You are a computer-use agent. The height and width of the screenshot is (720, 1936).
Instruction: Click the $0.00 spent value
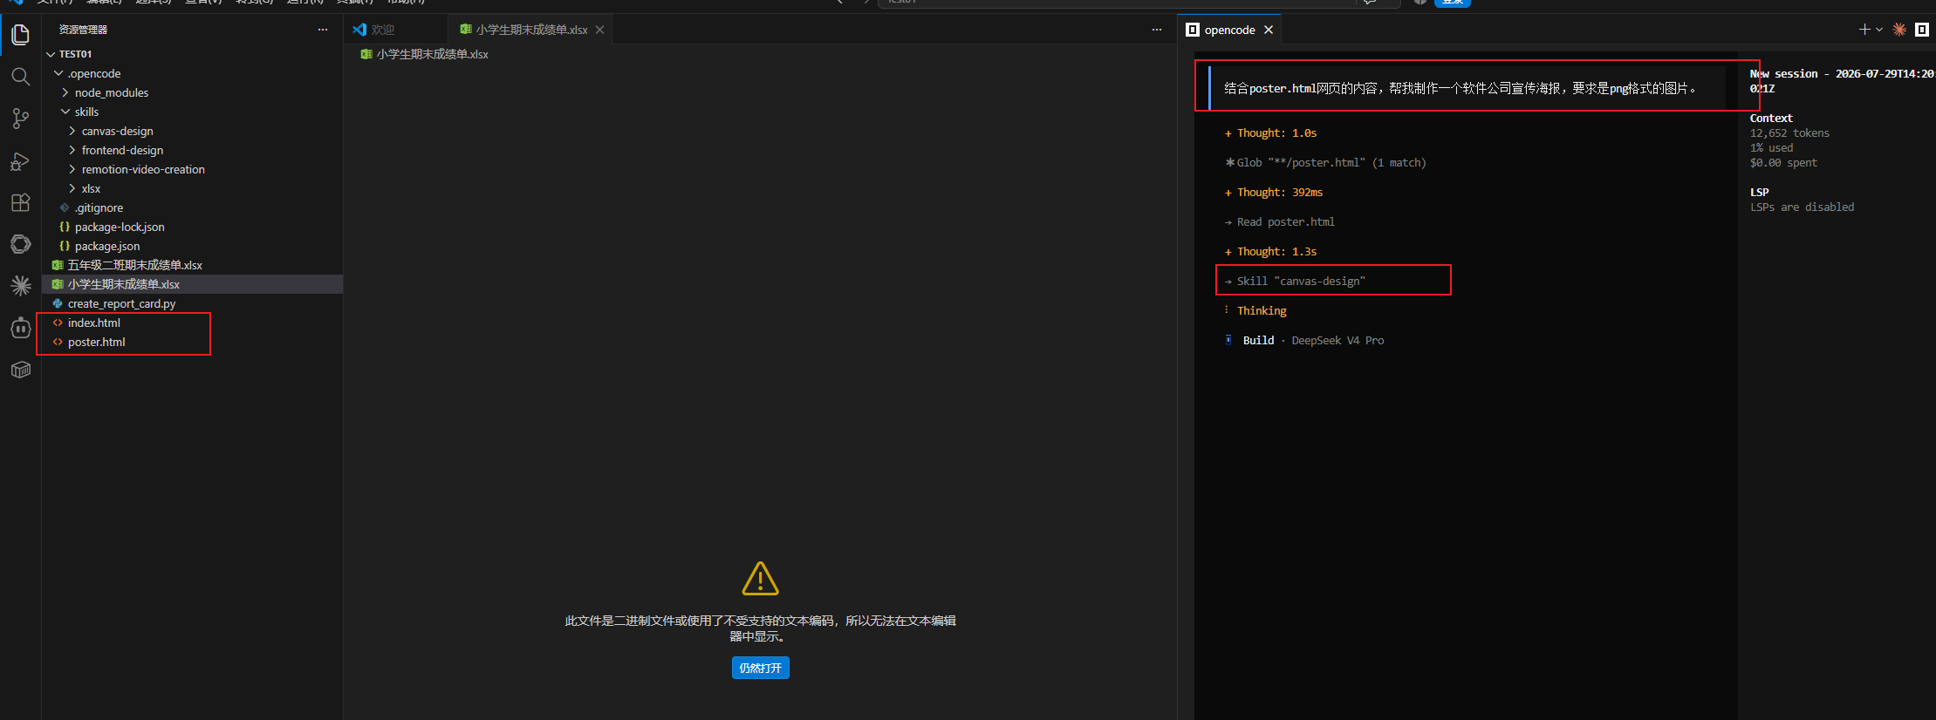pyautogui.click(x=1783, y=163)
